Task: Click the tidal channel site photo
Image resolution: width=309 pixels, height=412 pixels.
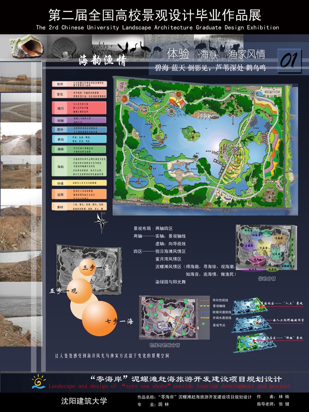Action: click(x=21, y=107)
